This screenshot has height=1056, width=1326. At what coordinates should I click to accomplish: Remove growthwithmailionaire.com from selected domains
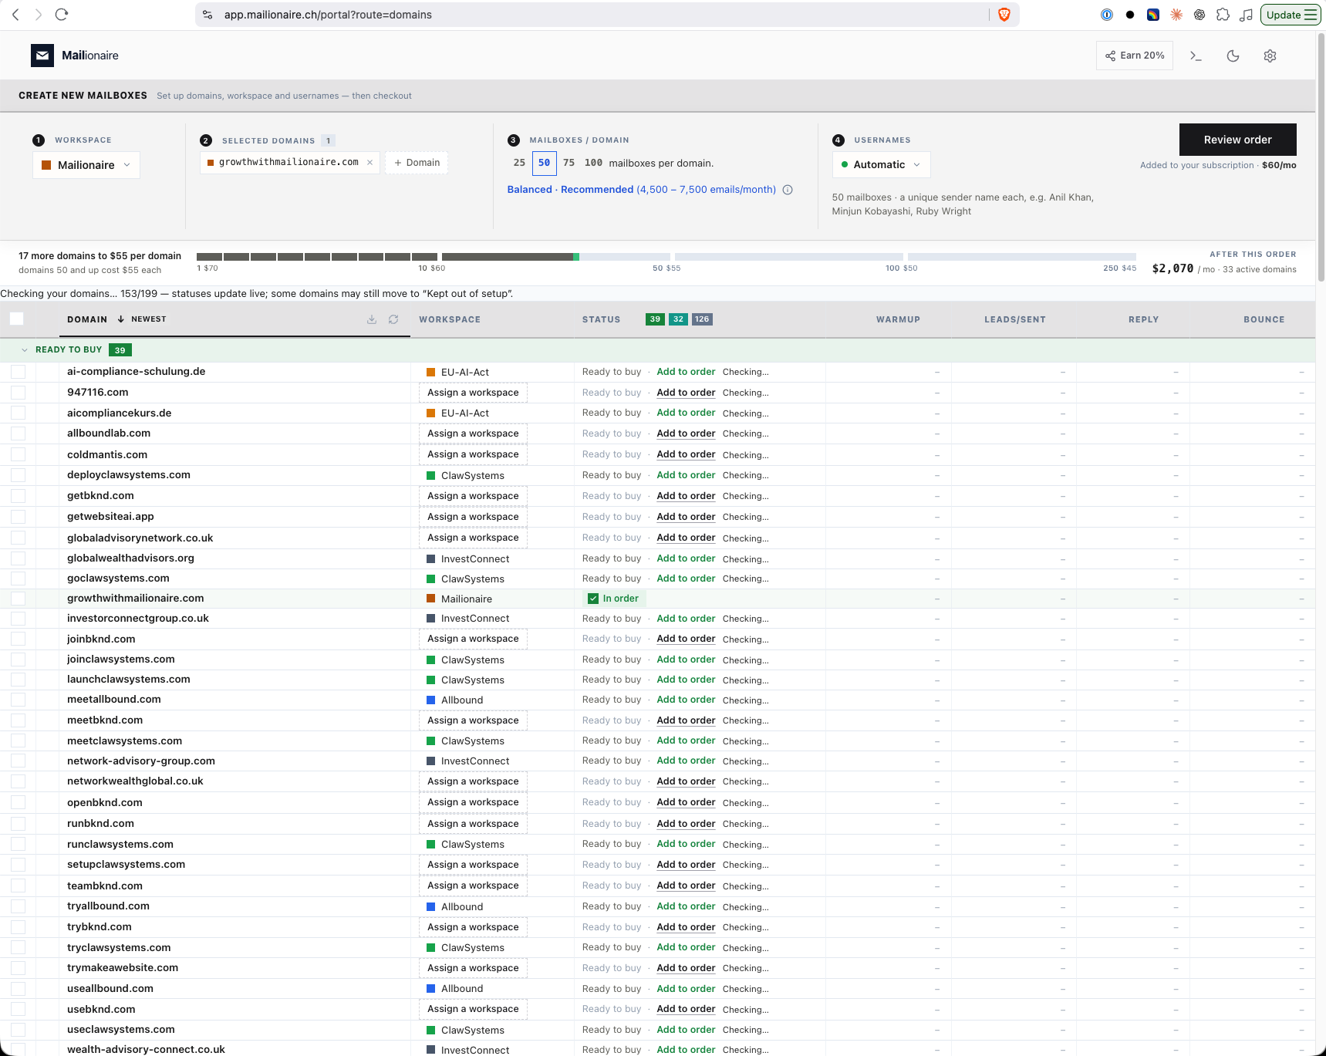pos(369,163)
